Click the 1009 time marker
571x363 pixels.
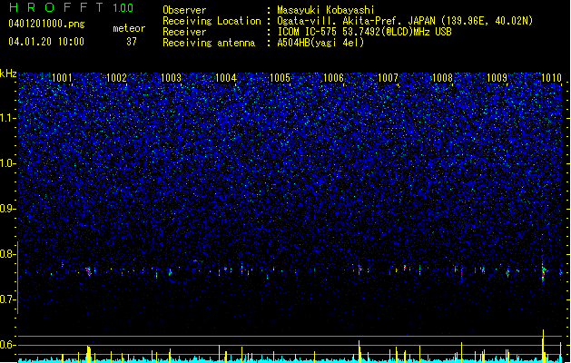pyautogui.click(x=497, y=78)
